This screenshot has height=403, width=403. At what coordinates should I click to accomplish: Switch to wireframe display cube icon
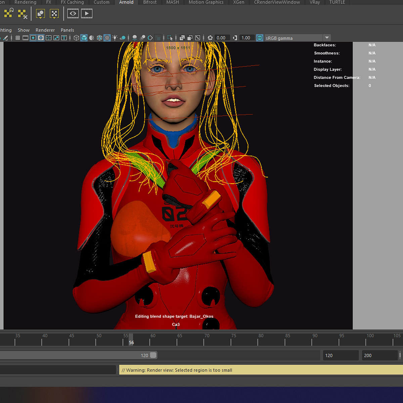pyautogui.click(x=76, y=38)
